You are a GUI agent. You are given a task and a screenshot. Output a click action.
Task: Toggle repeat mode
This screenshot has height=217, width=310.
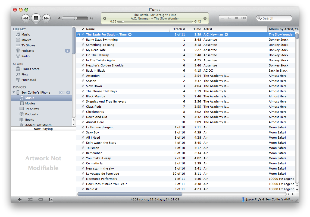pyautogui.click(x=41, y=199)
